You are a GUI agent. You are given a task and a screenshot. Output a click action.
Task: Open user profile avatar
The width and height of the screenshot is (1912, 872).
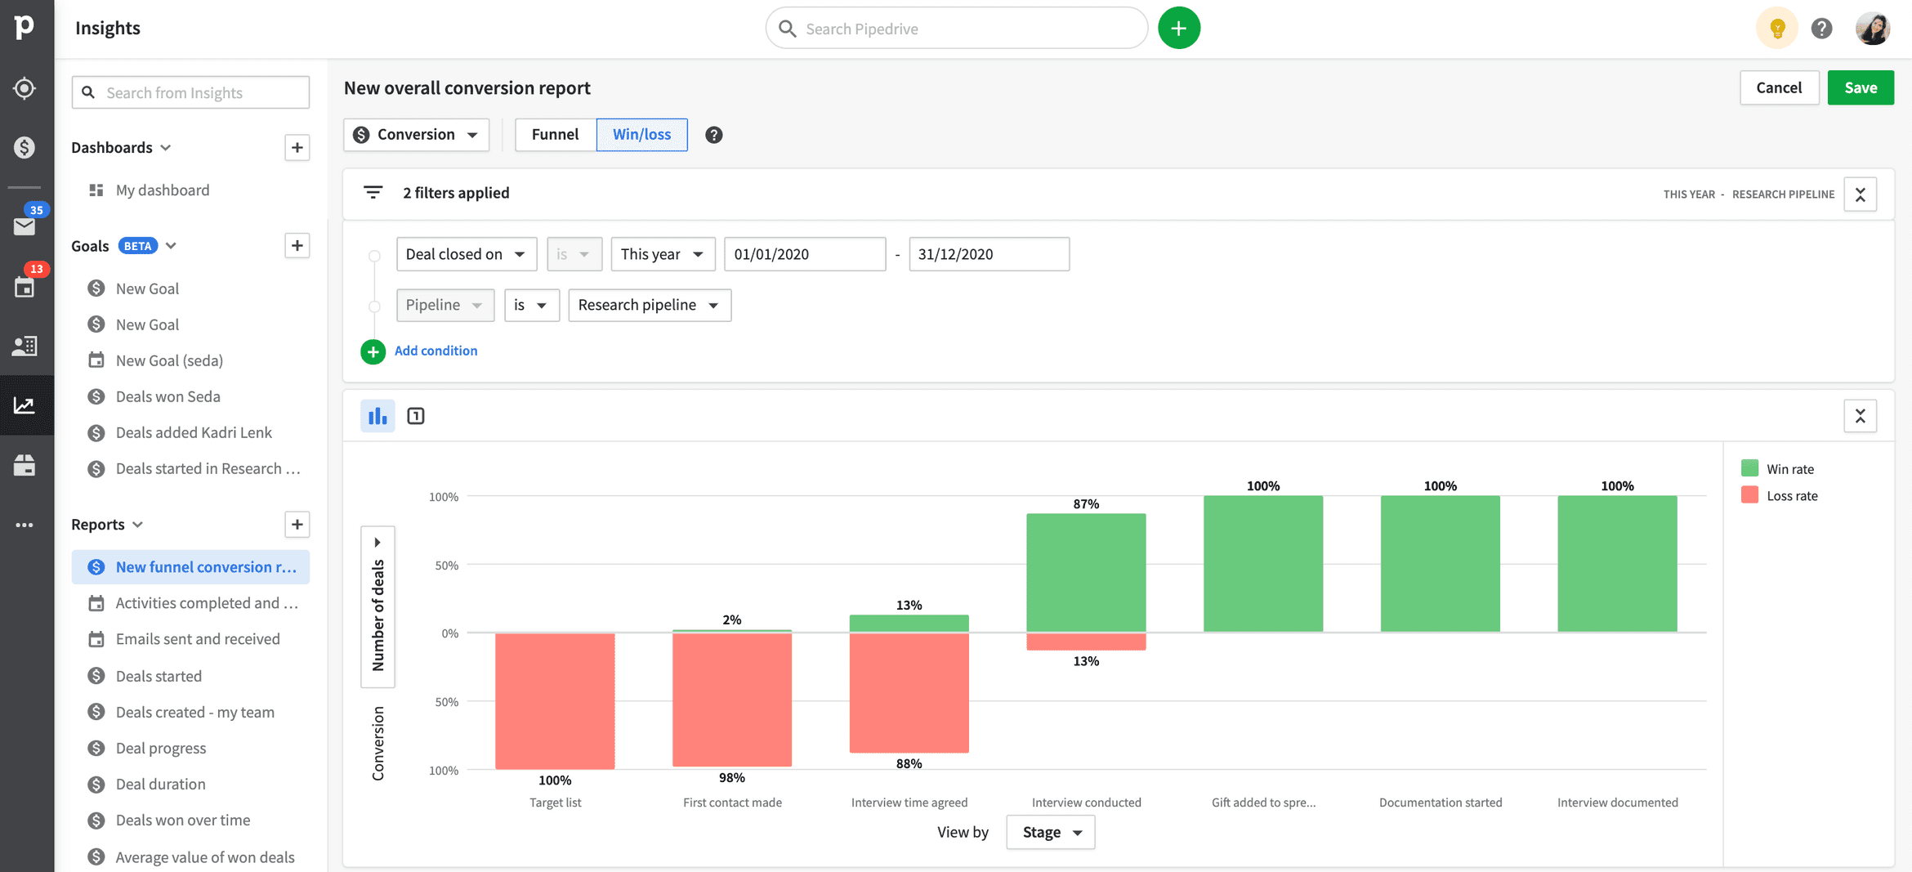point(1872,29)
